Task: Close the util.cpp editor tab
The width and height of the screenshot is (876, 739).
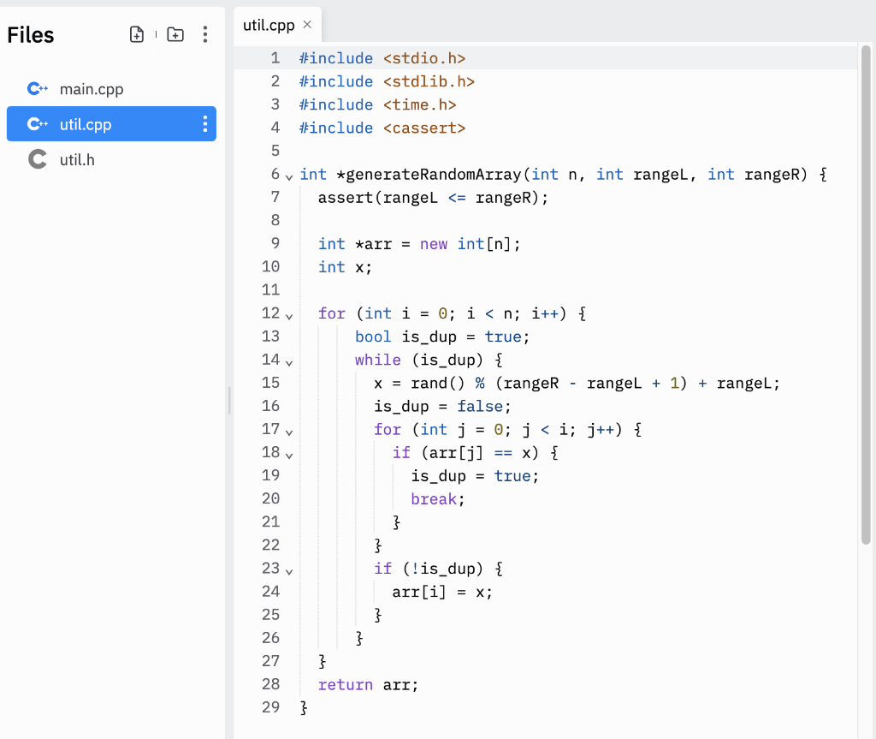Action: coord(307,26)
